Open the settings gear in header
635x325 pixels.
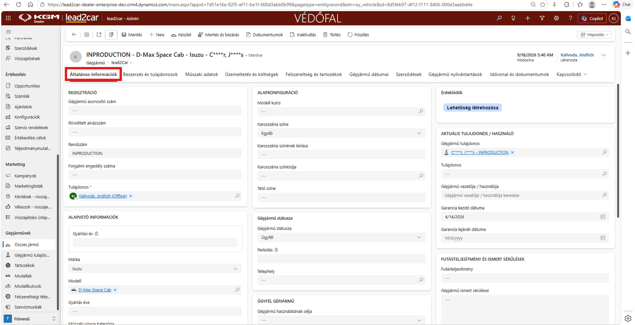point(556,18)
